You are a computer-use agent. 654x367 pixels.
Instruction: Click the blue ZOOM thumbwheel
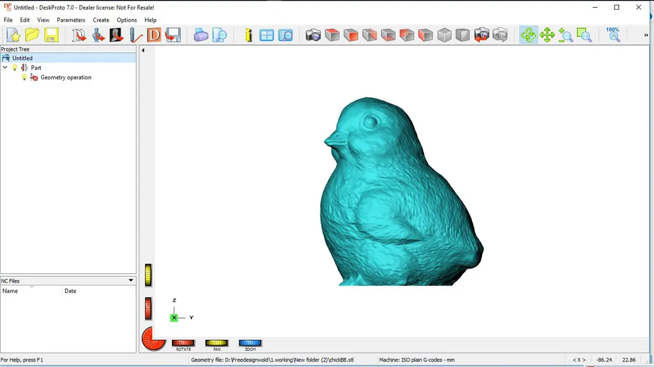[250, 343]
